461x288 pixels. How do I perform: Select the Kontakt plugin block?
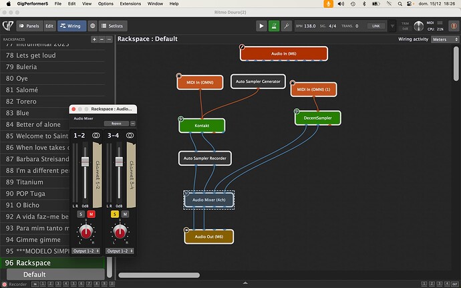[x=202, y=126]
